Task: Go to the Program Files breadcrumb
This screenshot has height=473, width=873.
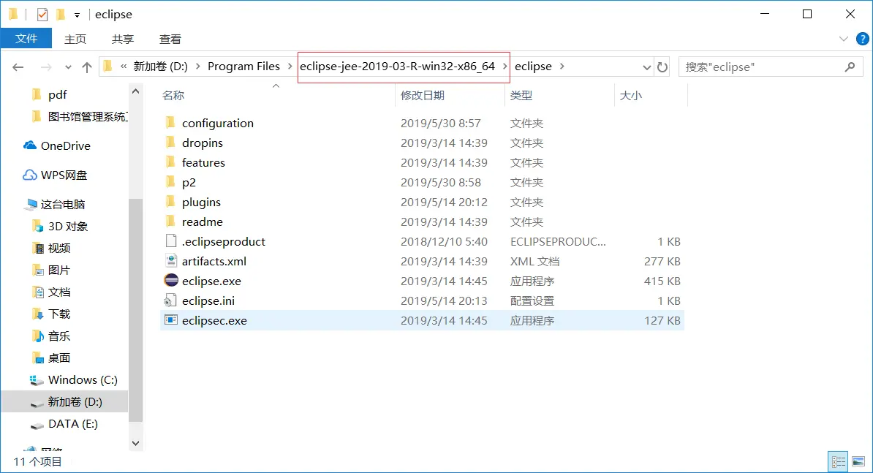Action: [244, 67]
